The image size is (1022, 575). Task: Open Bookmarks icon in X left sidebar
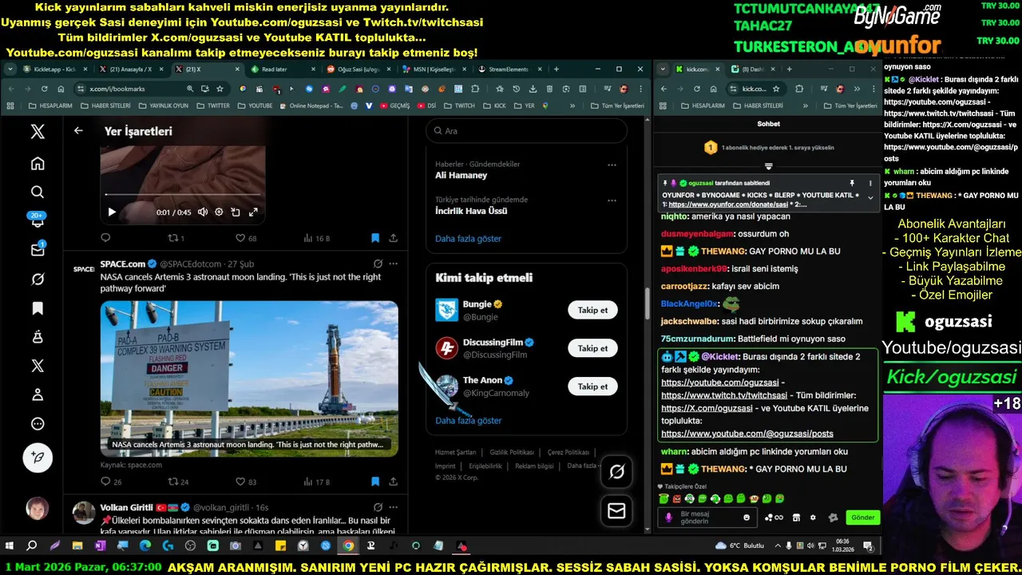click(x=38, y=308)
